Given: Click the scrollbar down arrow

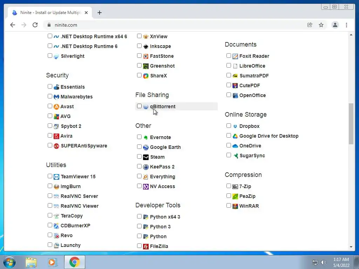Looking at the screenshot, I should (351, 247).
